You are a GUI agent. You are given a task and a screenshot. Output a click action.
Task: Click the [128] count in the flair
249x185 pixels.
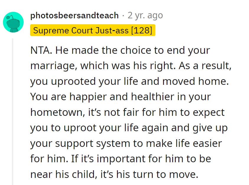point(142,30)
